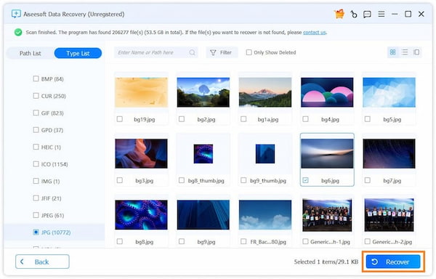
Task: Check the GPD (37) file type
Action: click(36, 130)
